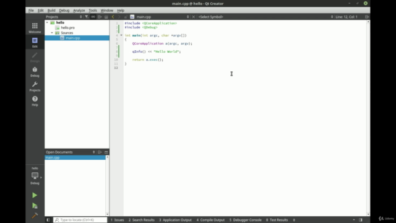This screenshot has height=223, width=396.
Task: Open the Build menu
Action: pos(51,11)
